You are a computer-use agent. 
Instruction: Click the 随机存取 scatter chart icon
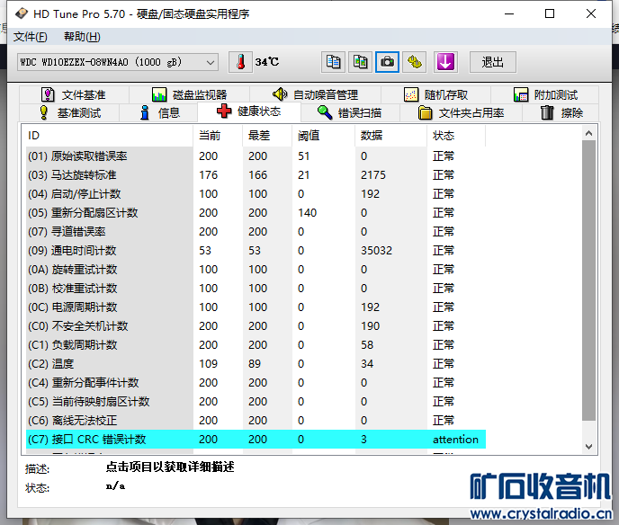click(411, 94)
